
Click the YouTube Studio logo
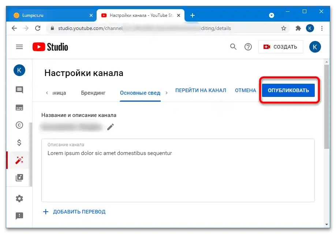tap(50, 47)
